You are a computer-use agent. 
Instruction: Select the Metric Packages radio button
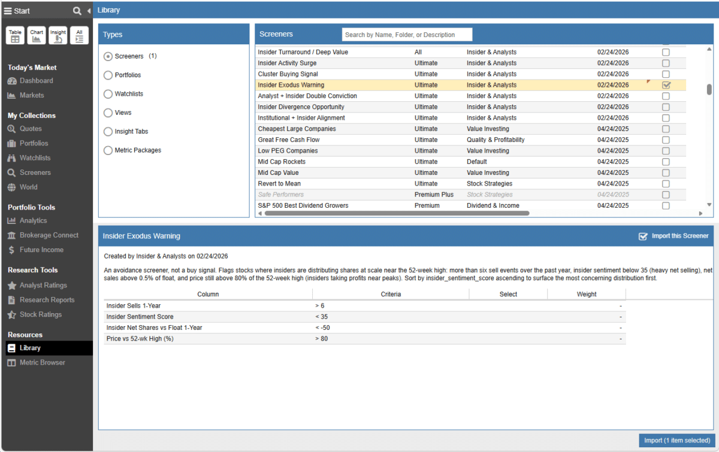point(108,150)
